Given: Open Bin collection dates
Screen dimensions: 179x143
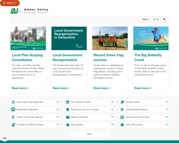Looking at the screenshot, I should (81, 102).
